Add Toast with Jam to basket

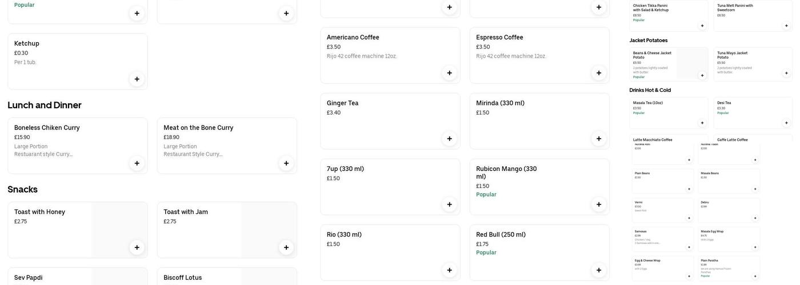[x=286, y=247]
